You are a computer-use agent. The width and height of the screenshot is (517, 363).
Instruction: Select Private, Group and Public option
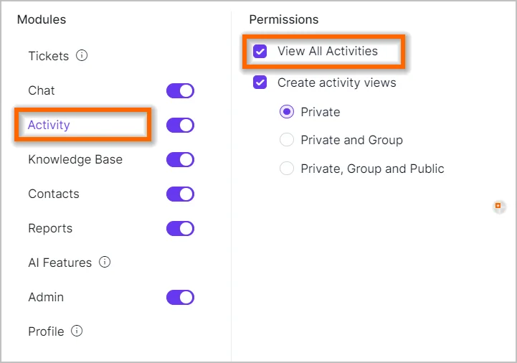(x=287, y=169)
